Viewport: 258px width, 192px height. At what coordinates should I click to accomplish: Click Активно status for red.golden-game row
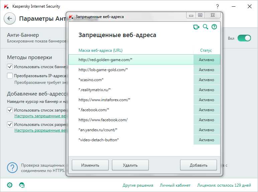[207, 60]
